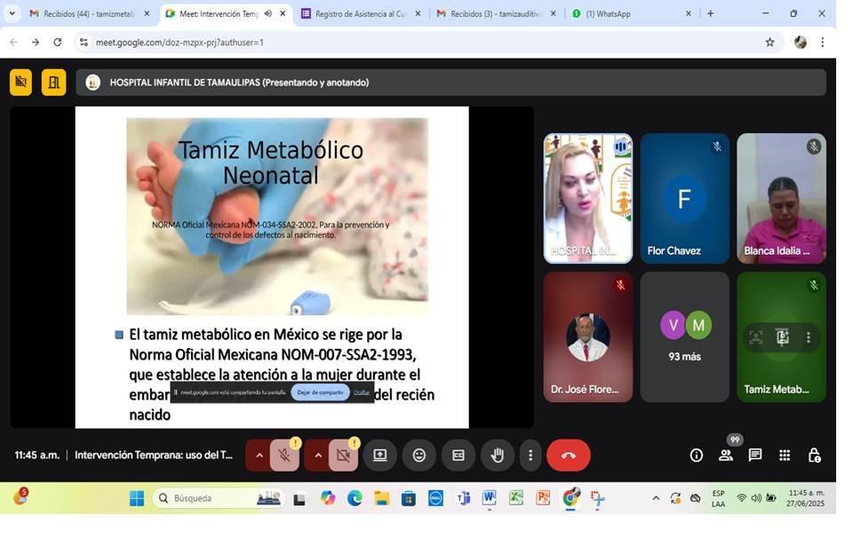The image size is (853, 547).
Task: Click the Flor Chavez participant tile
Action: (684, 199)
